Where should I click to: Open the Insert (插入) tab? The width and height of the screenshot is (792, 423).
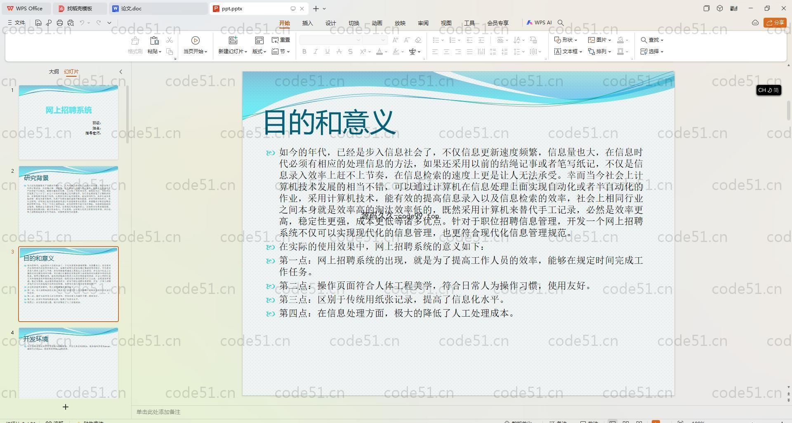coord(308,23)
